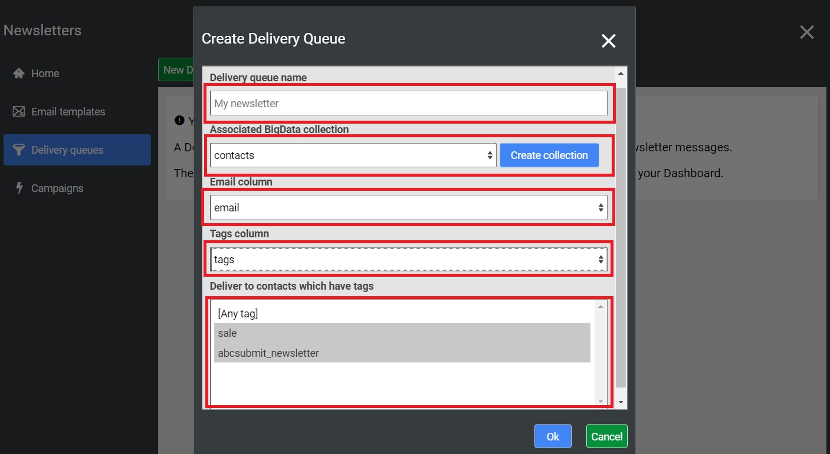The height and width of the screenshot is (454, 830).
Task: Click the Delivery queues funnel icon
Action: (19, 150)
